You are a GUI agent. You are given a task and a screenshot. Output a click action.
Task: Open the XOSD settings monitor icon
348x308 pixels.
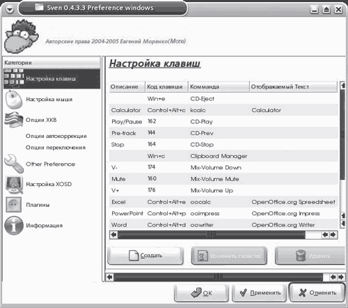click(x=14, y=185)
